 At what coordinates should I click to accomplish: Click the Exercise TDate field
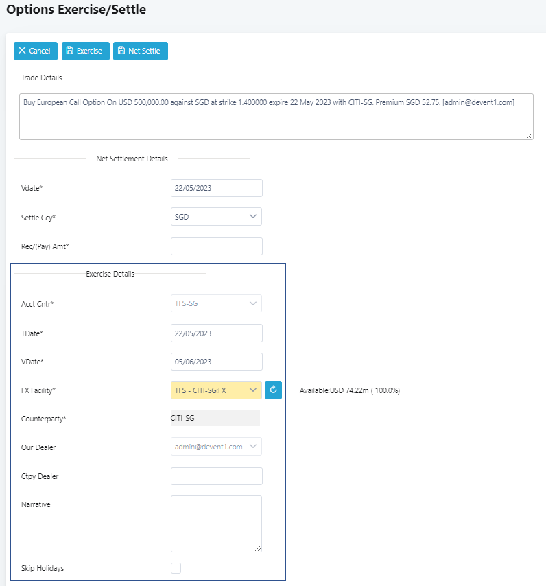(x=216, y=333)
